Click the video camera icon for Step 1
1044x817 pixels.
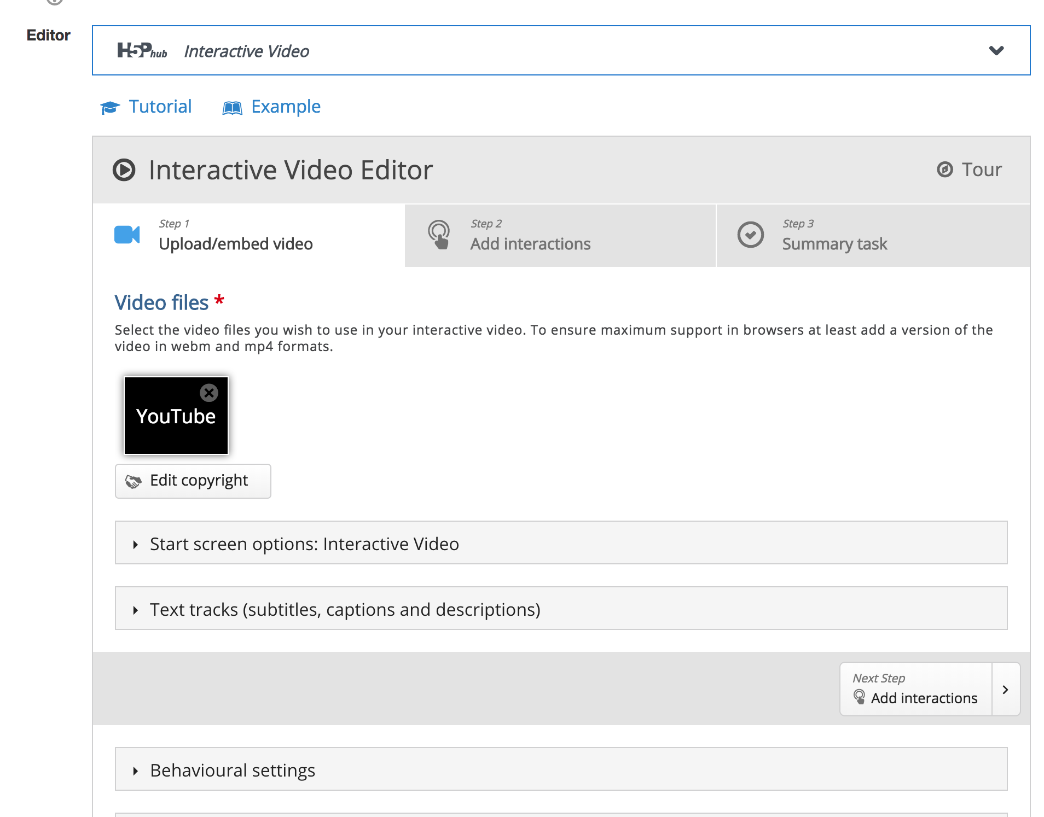(127, 235)
